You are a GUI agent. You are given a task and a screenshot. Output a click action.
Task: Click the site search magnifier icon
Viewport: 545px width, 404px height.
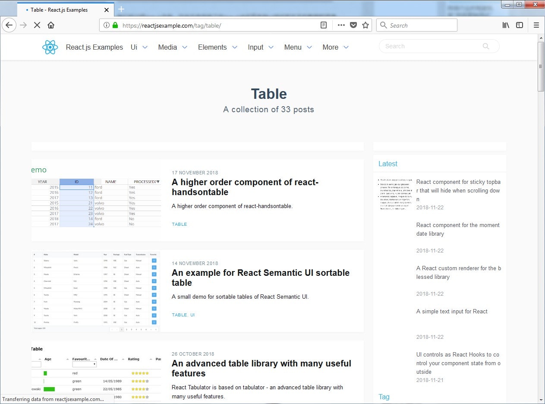486,46
